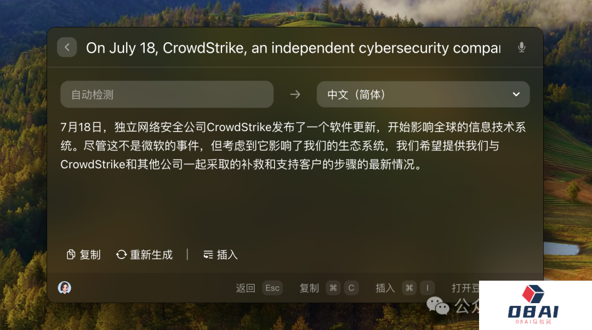
Task: Insert the translation using the 插入 icon
Action: 220,254
